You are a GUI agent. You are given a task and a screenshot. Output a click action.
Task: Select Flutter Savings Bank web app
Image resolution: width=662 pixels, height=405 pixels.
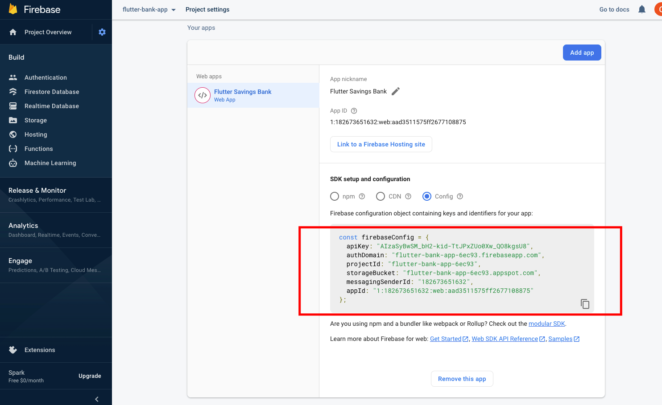click(253, 95)
